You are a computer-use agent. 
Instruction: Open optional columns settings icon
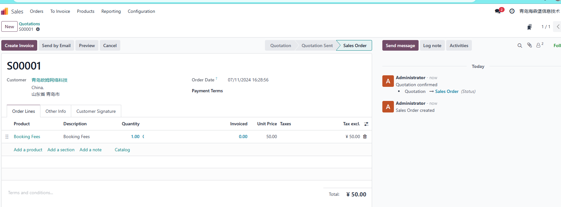(x=366, y=124)
